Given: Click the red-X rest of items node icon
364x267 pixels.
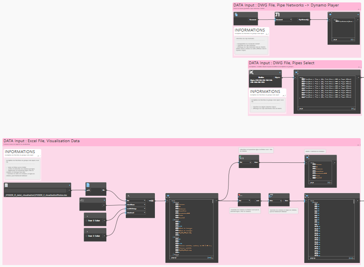Looking at the screenshot, I should click(241, 196).
